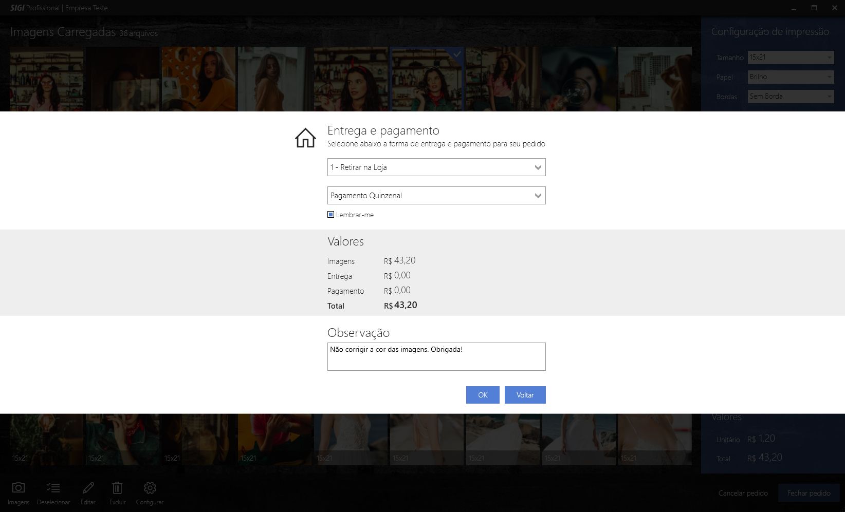This screenshot has width=845, height=512.
Task: Click Fechar pedido button
Action: click(x=809, y=493)
